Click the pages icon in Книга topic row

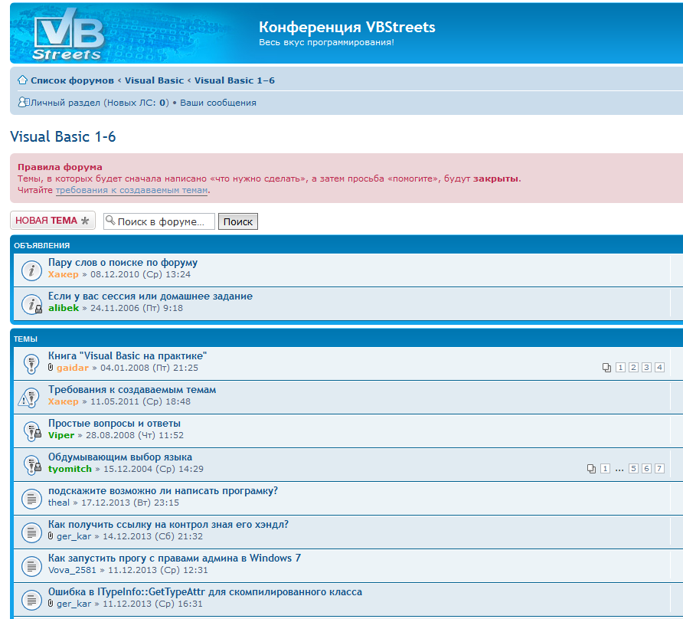pyautogui.click(x=607, y=368)
